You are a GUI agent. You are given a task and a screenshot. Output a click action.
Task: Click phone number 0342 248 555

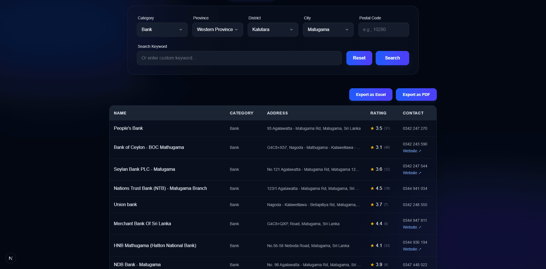(x=415, y=205)
